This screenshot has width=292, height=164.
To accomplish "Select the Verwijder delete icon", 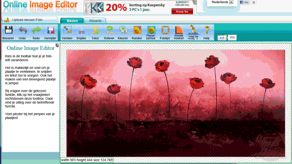I will [51, 30].
